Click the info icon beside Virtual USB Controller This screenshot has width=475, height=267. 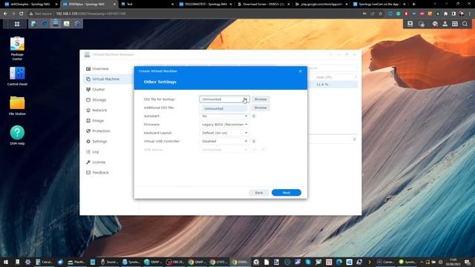(254, 141)
